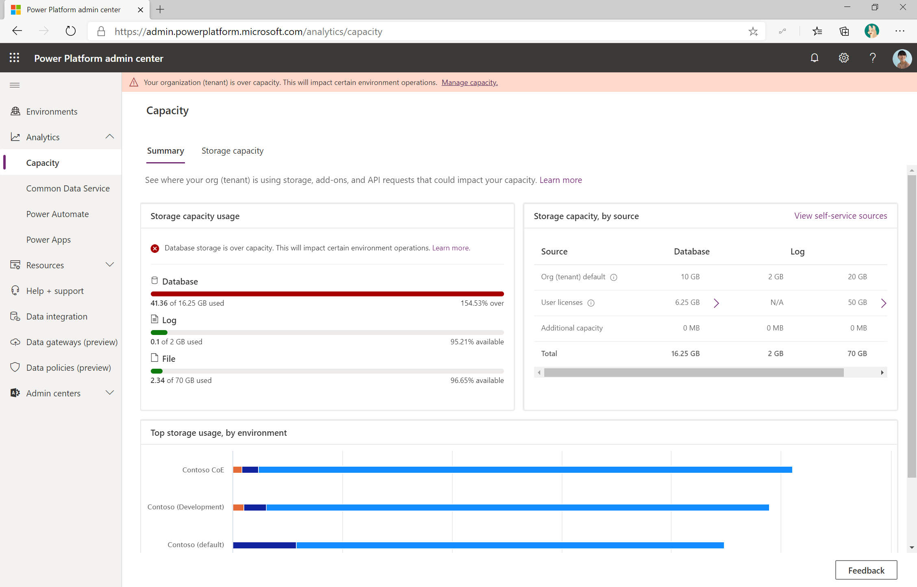Select the Summary tab
Viewport: 917px width, 587px height.
coord(166,150)
